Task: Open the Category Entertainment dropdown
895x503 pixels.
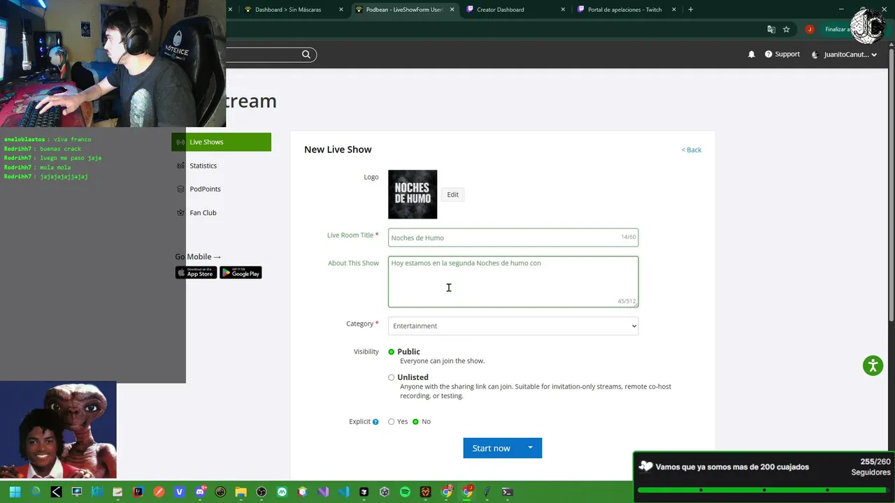Action: pos(513,326)
